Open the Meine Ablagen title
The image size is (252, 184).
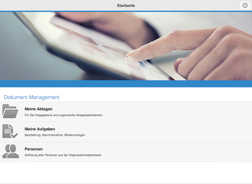point(38,109)
